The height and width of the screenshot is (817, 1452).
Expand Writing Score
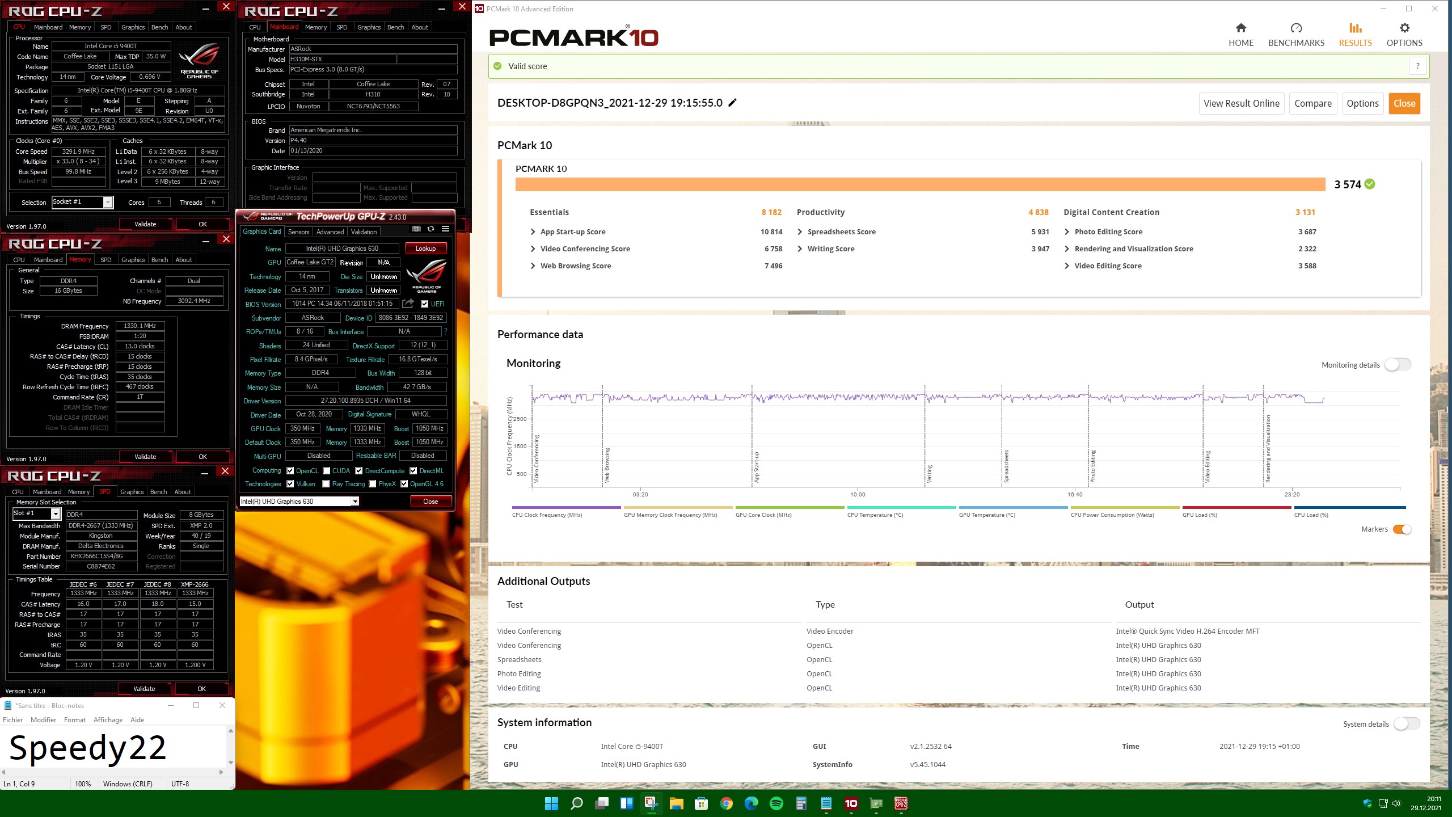coord(800,249)
